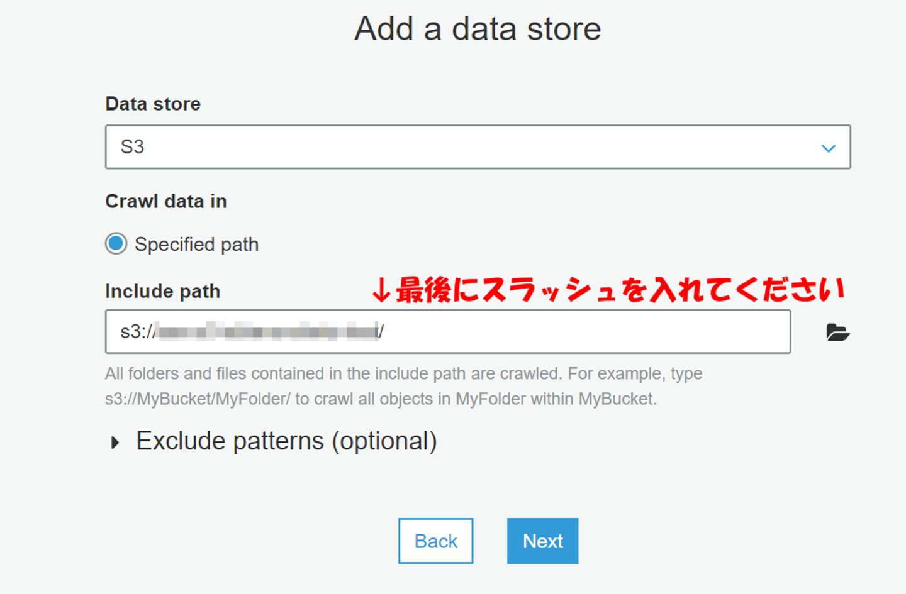Click the Crawl data in label

coord(166,201)
